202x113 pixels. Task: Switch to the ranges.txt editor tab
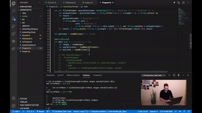(89, 3)
